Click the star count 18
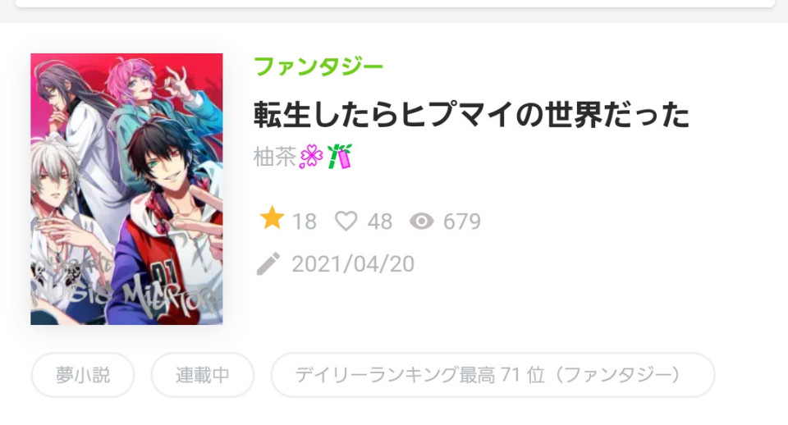Screen dimensions: 788x425 [x=304, y=222]
